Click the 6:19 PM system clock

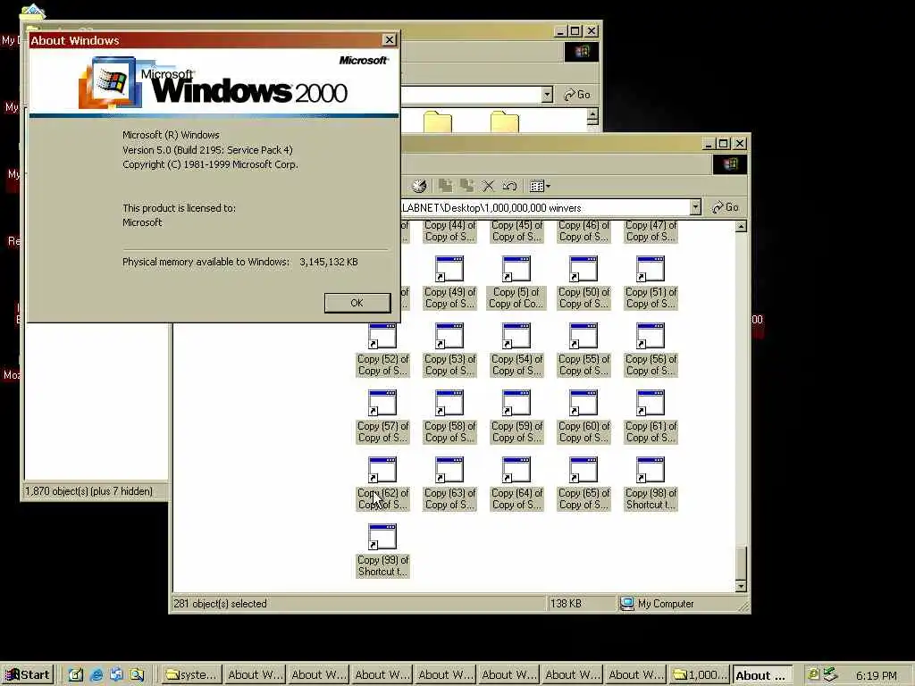(876, 675)
